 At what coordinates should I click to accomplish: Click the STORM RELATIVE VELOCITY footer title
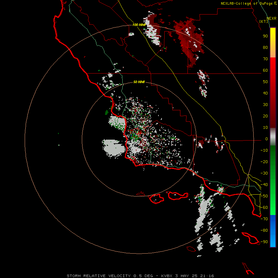point(99,276)
